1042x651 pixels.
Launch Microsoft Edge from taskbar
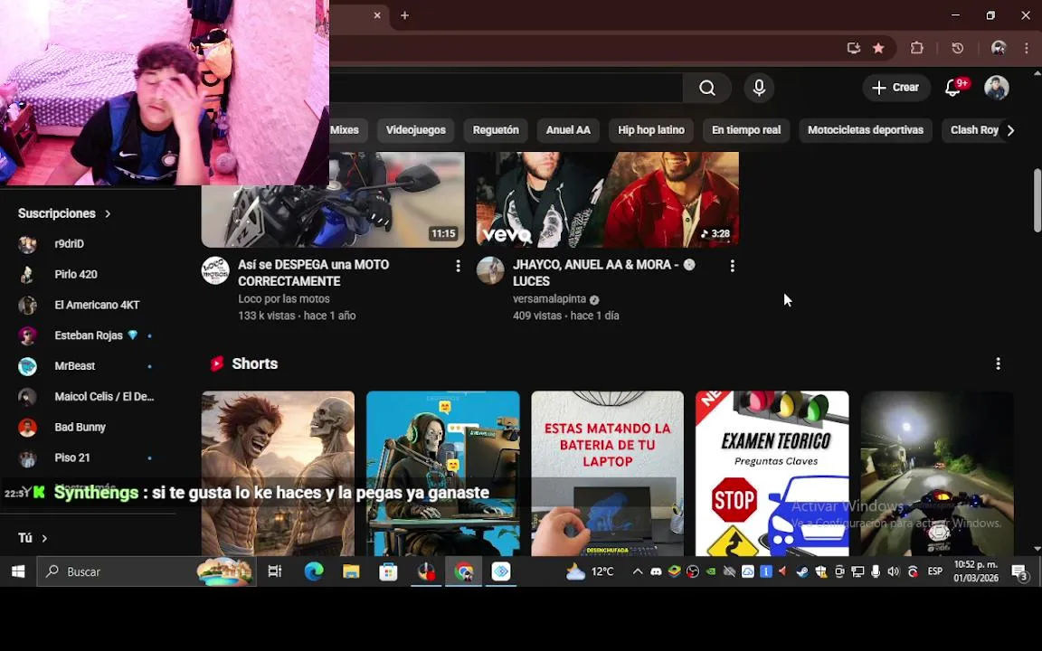[x=314, y=571]
